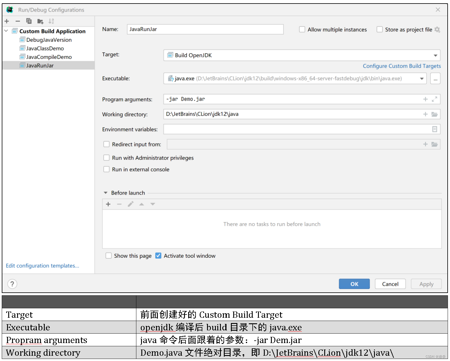This screenshot has height=361, width=450.
Task: Click the Working directory table cell
Action: [x=69, y=352]
